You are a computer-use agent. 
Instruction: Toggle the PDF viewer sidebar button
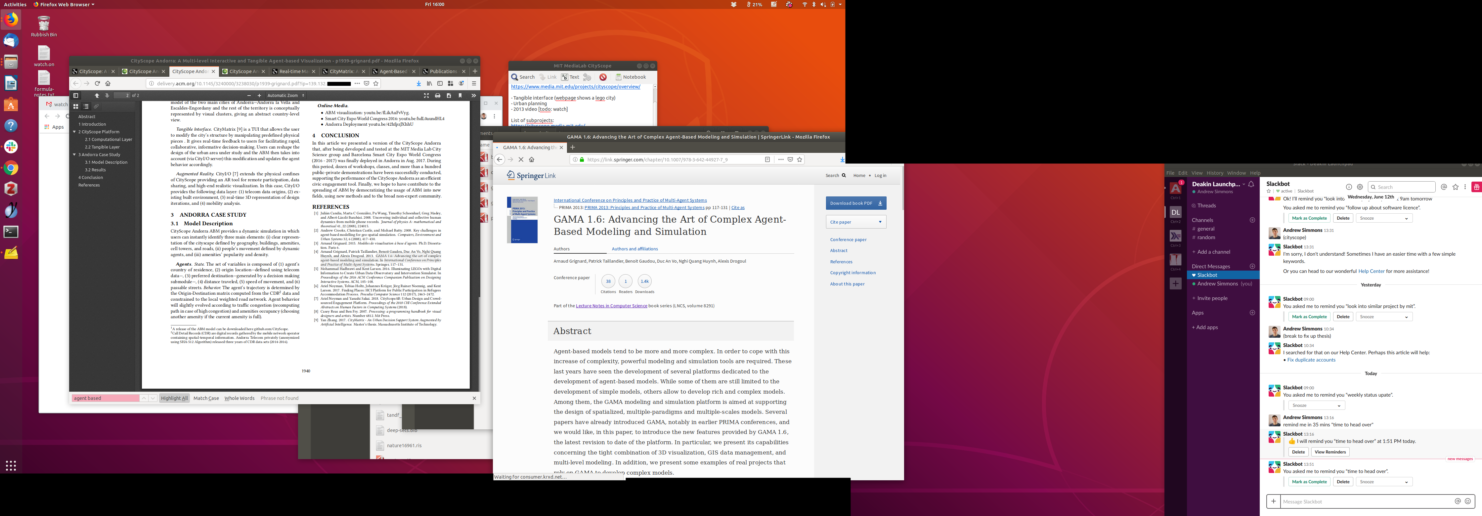tap(75, 96)
